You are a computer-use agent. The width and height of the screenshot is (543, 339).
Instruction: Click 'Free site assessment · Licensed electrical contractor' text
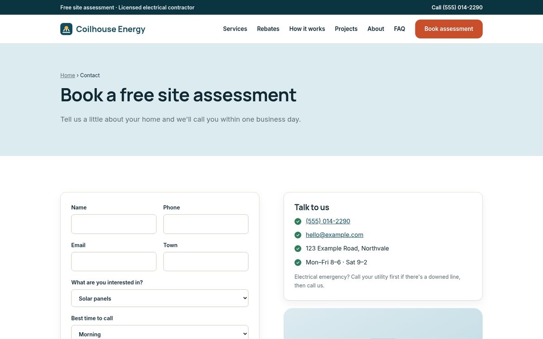click(127, 7)
